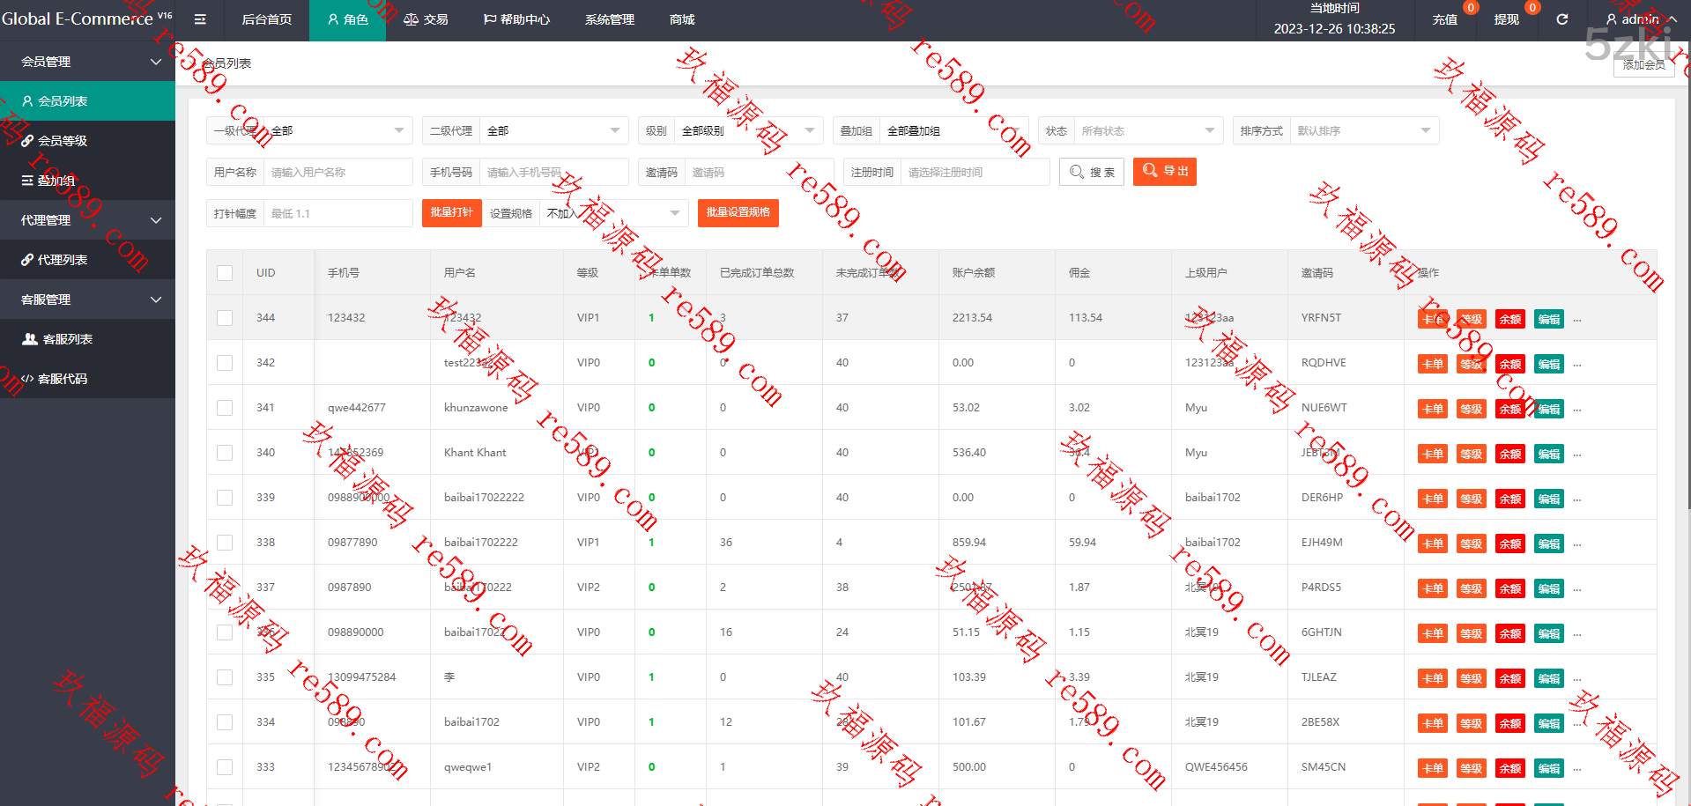The image size is (1691, 806).
Task: Open 会员等级 link icon in sidebar
Action: [x=27, y=141]
